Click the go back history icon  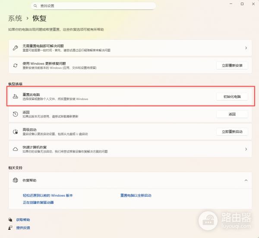coord(16,114)
